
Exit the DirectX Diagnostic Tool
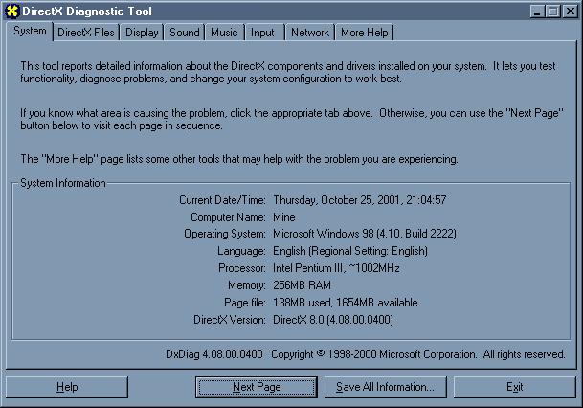coord(515,387)
